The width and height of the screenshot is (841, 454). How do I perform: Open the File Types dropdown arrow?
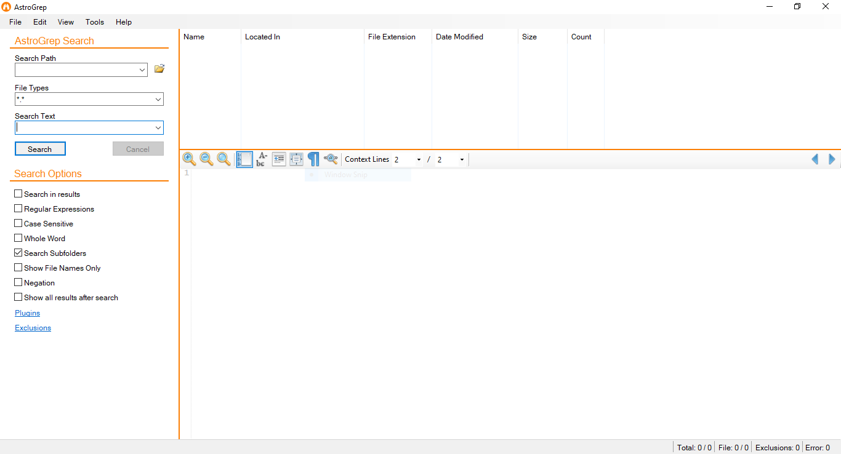point(158,99)
